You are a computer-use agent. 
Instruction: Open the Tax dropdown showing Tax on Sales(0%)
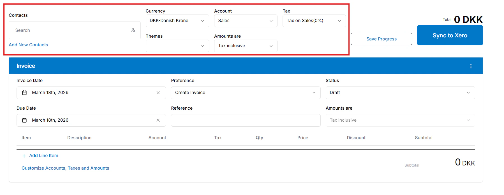[314, 21]
